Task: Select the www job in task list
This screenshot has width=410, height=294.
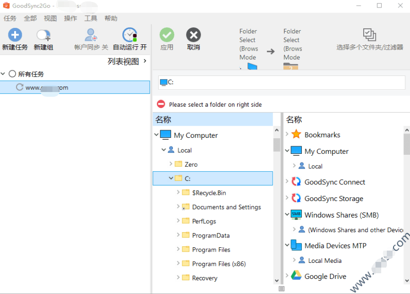Action: pos(47,87)
